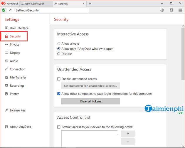This screenshot has width=185, height=148.
Task: Click the vertical scrollbar thumb
Action: pyautogui.click(x=183, y=54)
